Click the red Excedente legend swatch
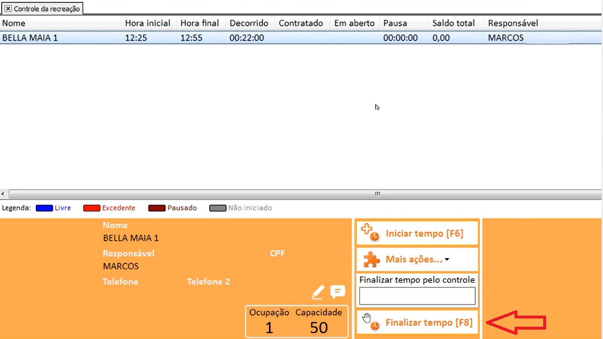The width and height of the screenshot is (603, 339). tap(91, 208)
